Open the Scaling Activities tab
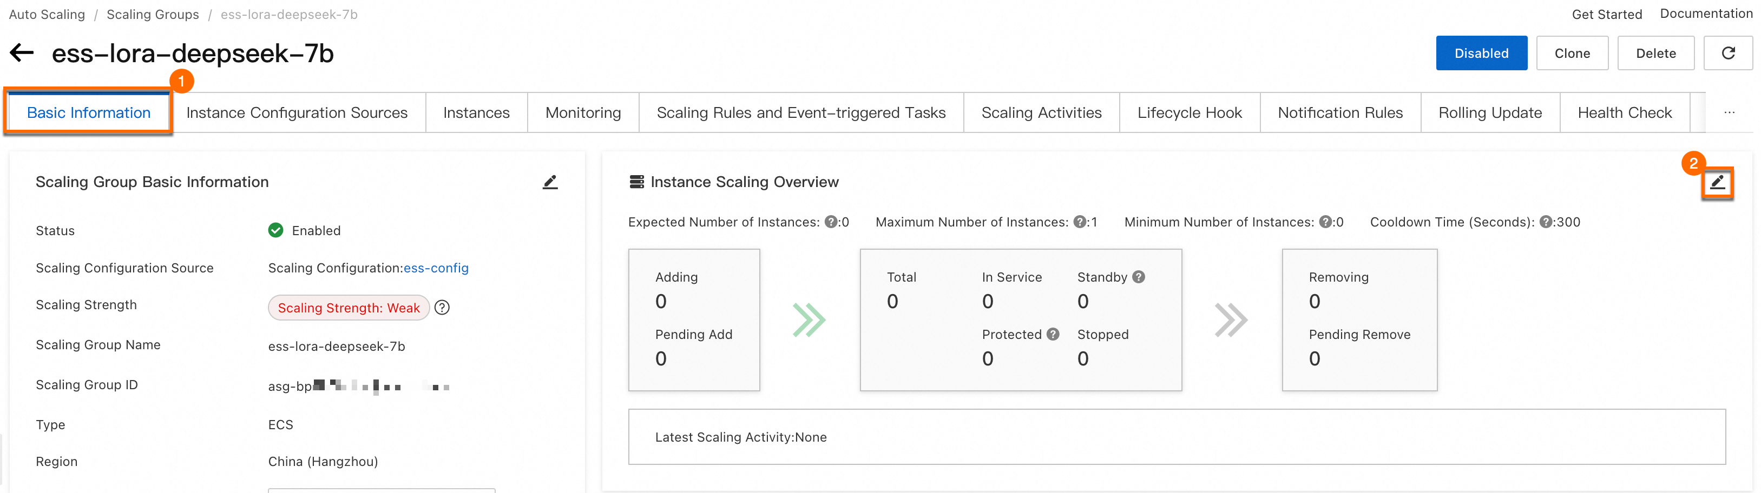This screenshot has width=1761, height=493. (x=1041, y=112)
